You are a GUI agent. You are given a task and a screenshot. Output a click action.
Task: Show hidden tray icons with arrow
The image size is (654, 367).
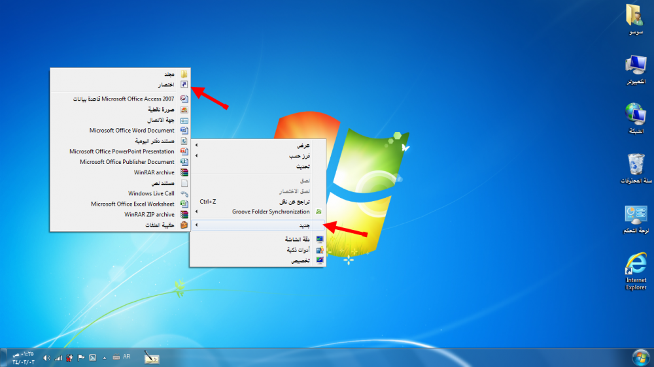[x=104, y=358]
